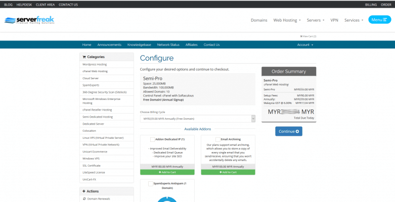395x202 pixels.
Task: Go to Home in blue bar
Action: coord(86,45)
